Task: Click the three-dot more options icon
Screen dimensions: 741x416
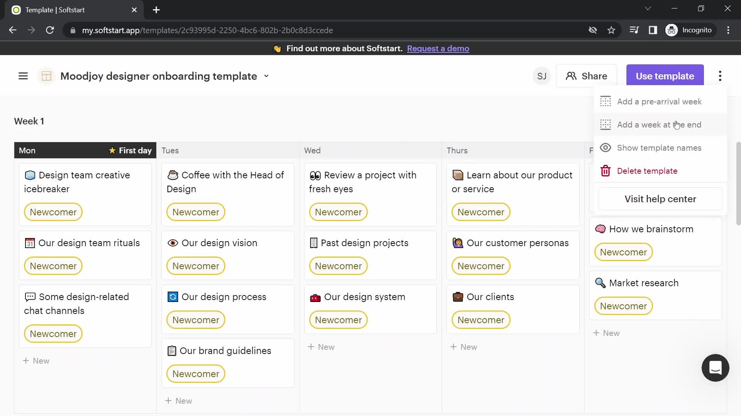Action: click(x=720, y=75)
